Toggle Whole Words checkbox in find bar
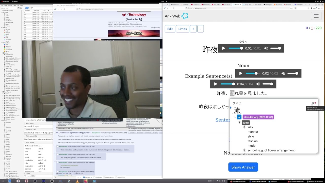Screen dimensions: 325x183 [x=116, y=177]
